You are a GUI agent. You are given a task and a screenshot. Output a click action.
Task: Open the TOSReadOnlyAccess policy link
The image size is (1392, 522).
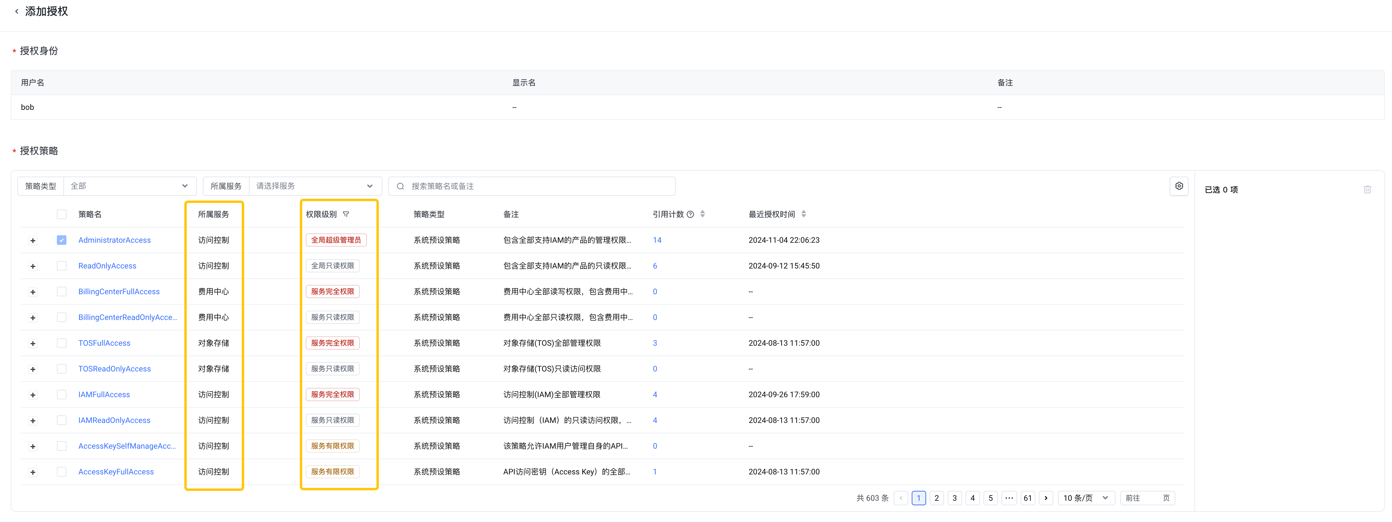pyautogui.click(x=115, y=369)
